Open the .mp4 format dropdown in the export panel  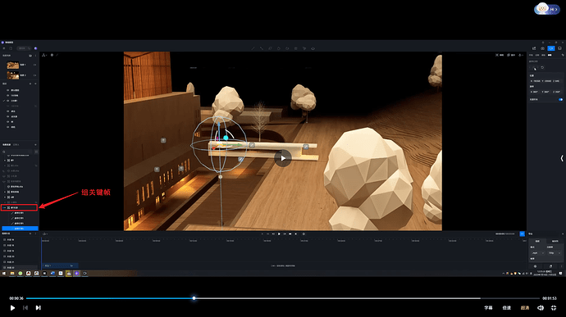point(537,253)
